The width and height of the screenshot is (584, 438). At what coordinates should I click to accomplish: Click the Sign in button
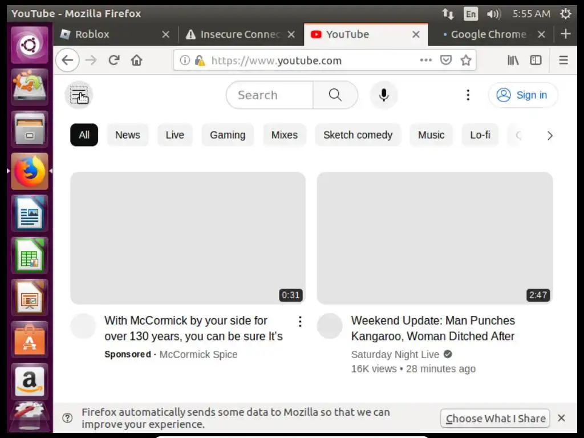click(x=523, y=95)
